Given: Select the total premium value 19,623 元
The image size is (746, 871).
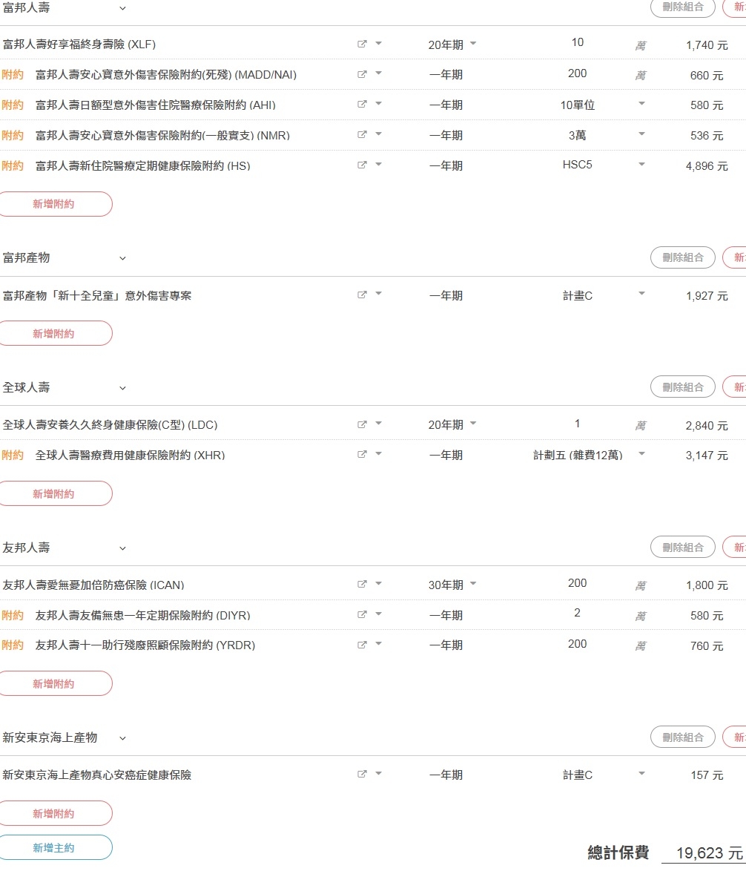Looking at the screenshot, I should [x=710, y=853].
